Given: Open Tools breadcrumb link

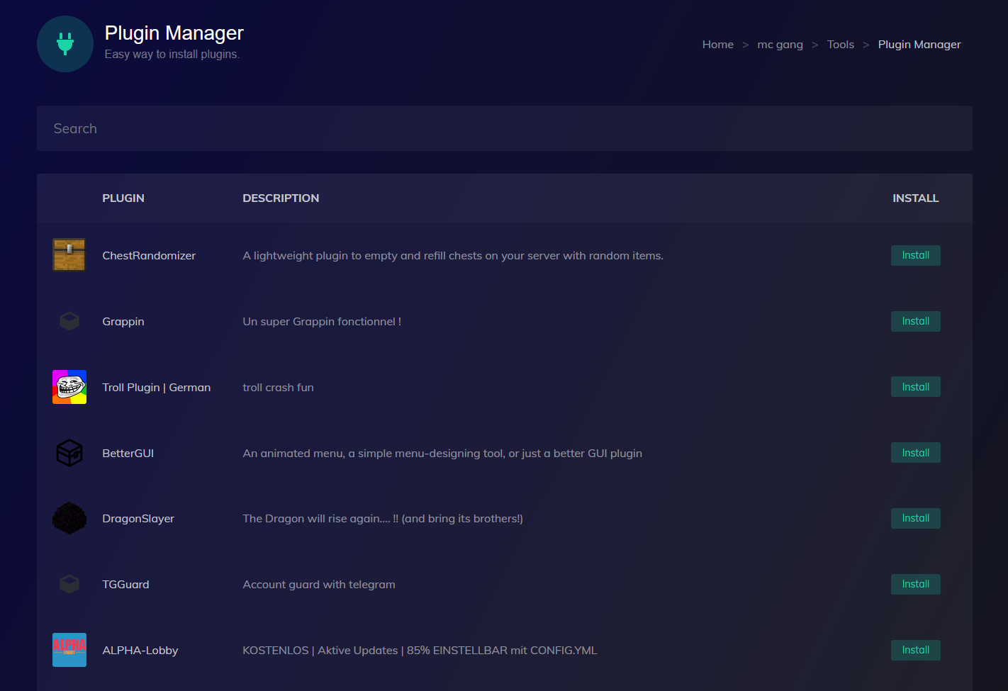Looking at the screenshot, I should (841, 44).
